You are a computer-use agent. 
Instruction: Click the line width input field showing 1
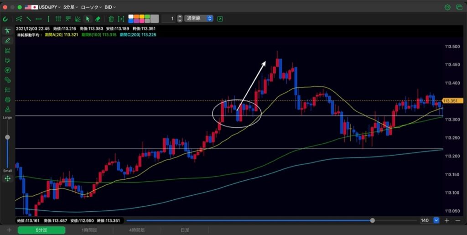(169, 19)
